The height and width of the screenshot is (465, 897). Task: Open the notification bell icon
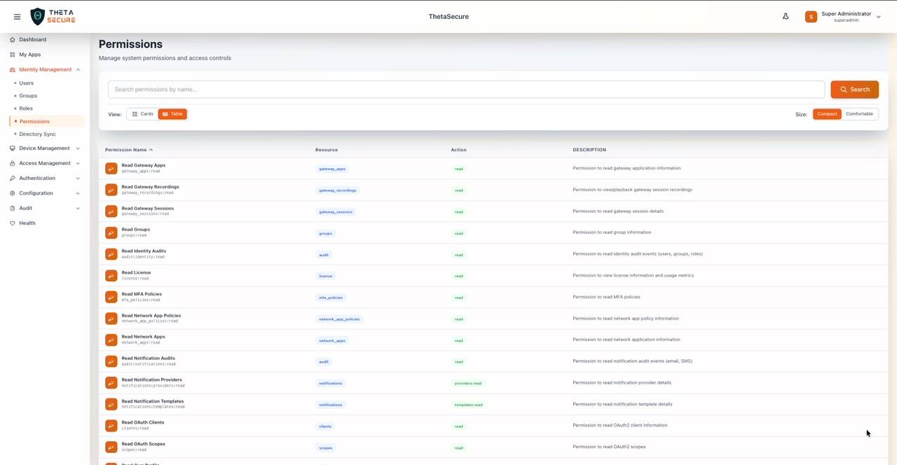click(x=786, y=16)
